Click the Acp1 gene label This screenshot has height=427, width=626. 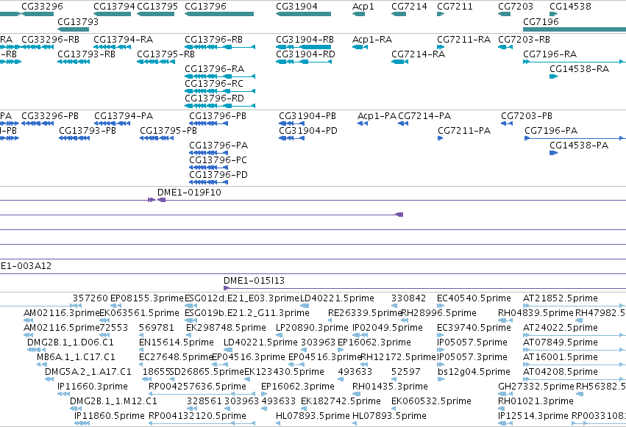click(363, 7)
